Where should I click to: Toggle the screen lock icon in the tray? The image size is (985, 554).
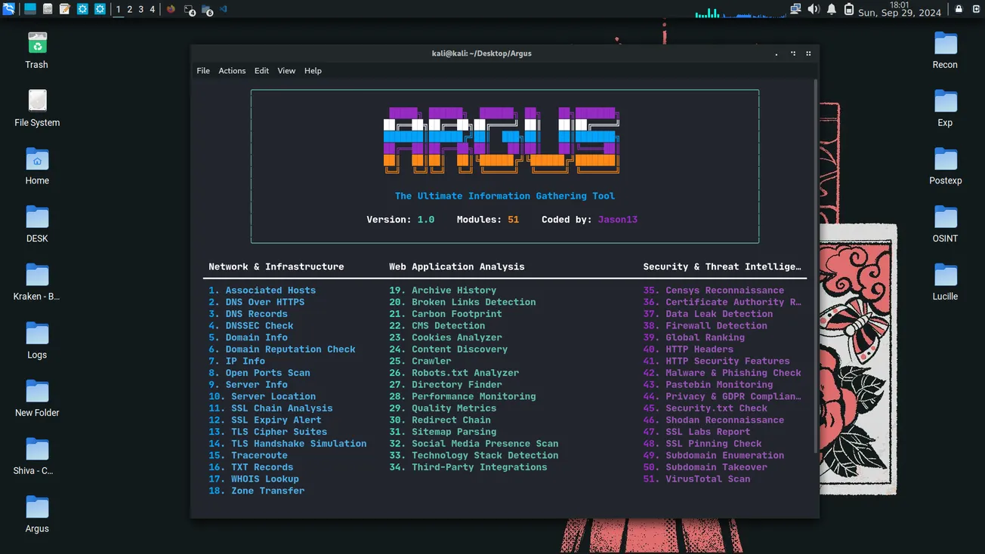pyautogui.click(x=957, y=10)
